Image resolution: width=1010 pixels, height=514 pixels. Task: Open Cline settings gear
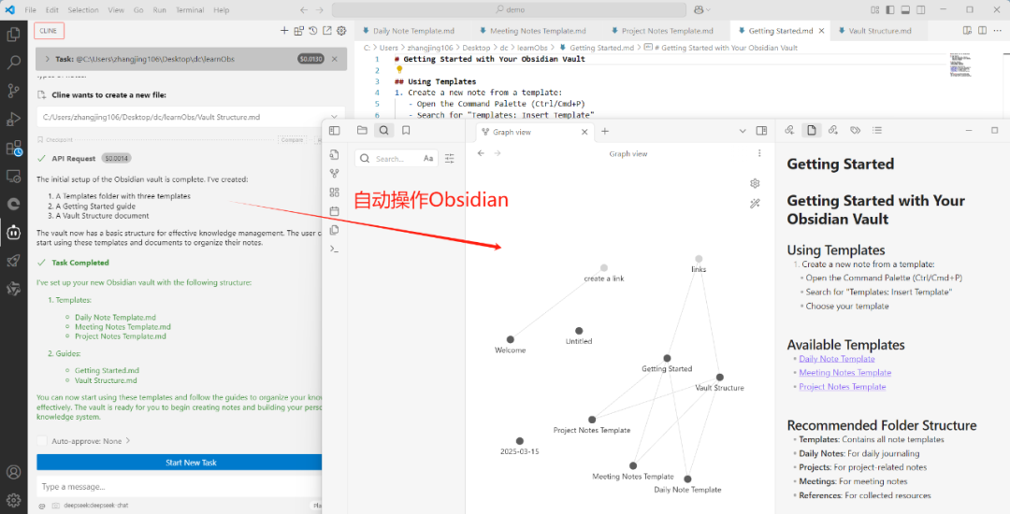pos(341,30)
